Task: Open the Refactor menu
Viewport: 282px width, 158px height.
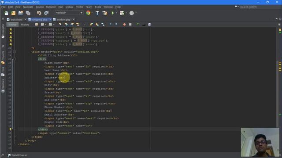Action: point(51,7)
